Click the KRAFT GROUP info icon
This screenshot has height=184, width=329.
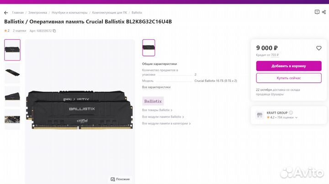point(291,112)
